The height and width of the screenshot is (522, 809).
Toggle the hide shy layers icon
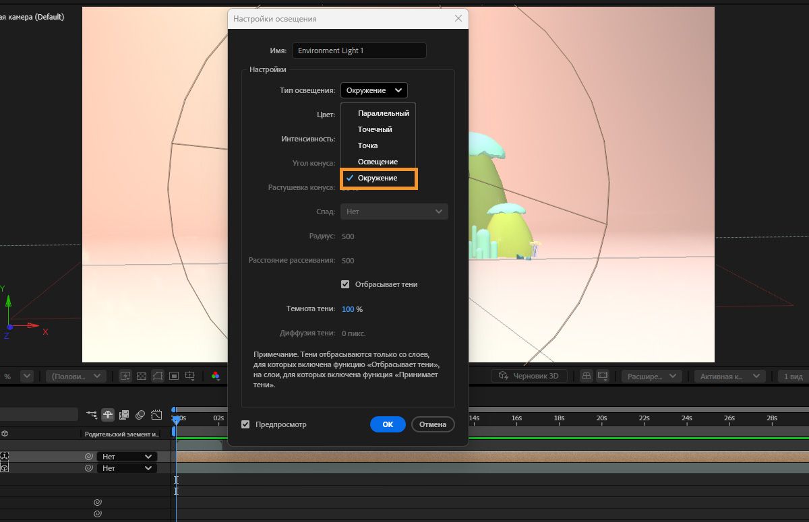pyautogui.click(x=108, y=415)
